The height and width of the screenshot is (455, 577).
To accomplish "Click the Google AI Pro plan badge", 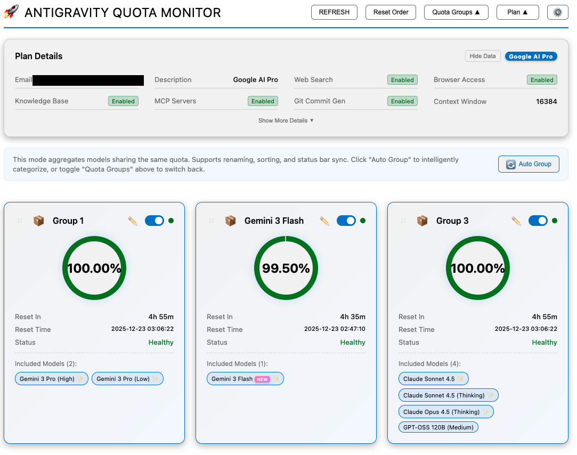I will pyautogui.click(x=531, y=56).
